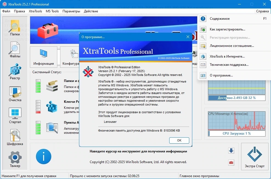Click the Доступно 2.493 GB memory bar
Screen dimensions: 271x179
click(237, 98)
